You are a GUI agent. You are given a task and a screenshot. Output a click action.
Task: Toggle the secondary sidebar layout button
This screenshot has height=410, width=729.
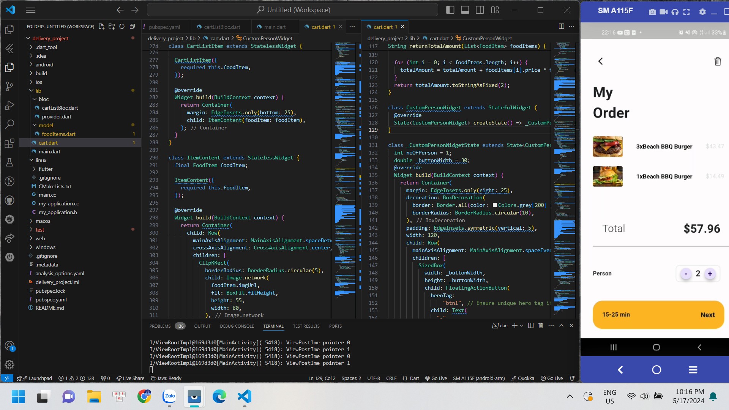480,10
